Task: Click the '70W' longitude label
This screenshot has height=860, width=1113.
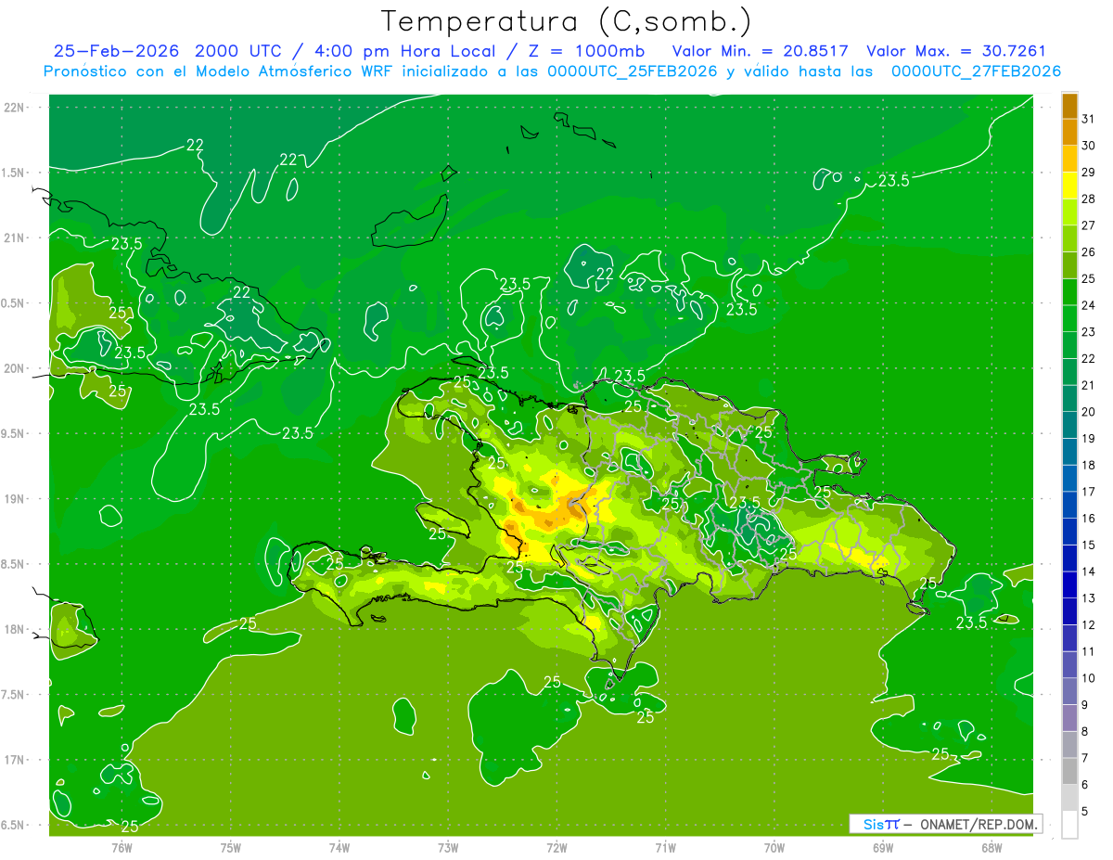Action: click(774, 847)
